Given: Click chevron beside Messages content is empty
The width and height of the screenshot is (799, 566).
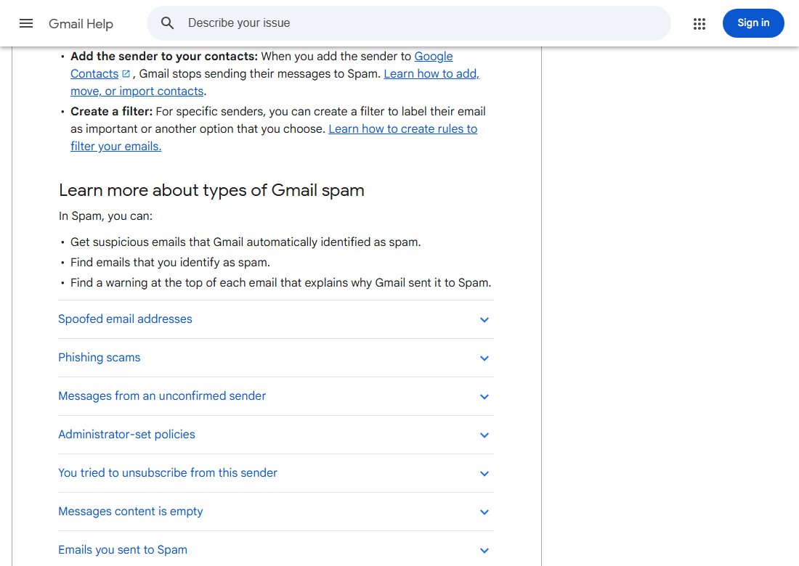Looking at the screenshot, I should 484,512.
